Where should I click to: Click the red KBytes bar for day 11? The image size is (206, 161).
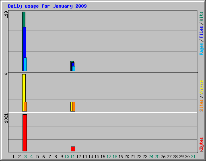pos(73,149)
